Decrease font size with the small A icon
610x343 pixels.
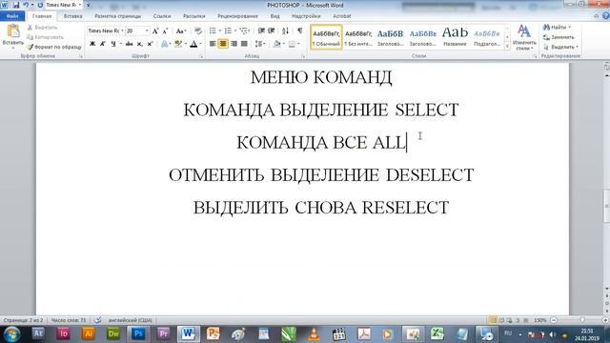(165, 30)
